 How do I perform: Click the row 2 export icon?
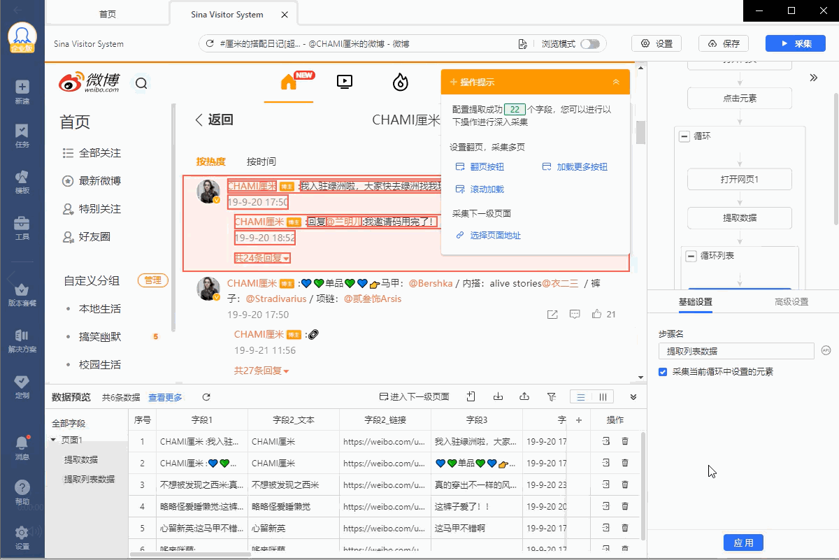pyautogui.click(x=605, y=463)
